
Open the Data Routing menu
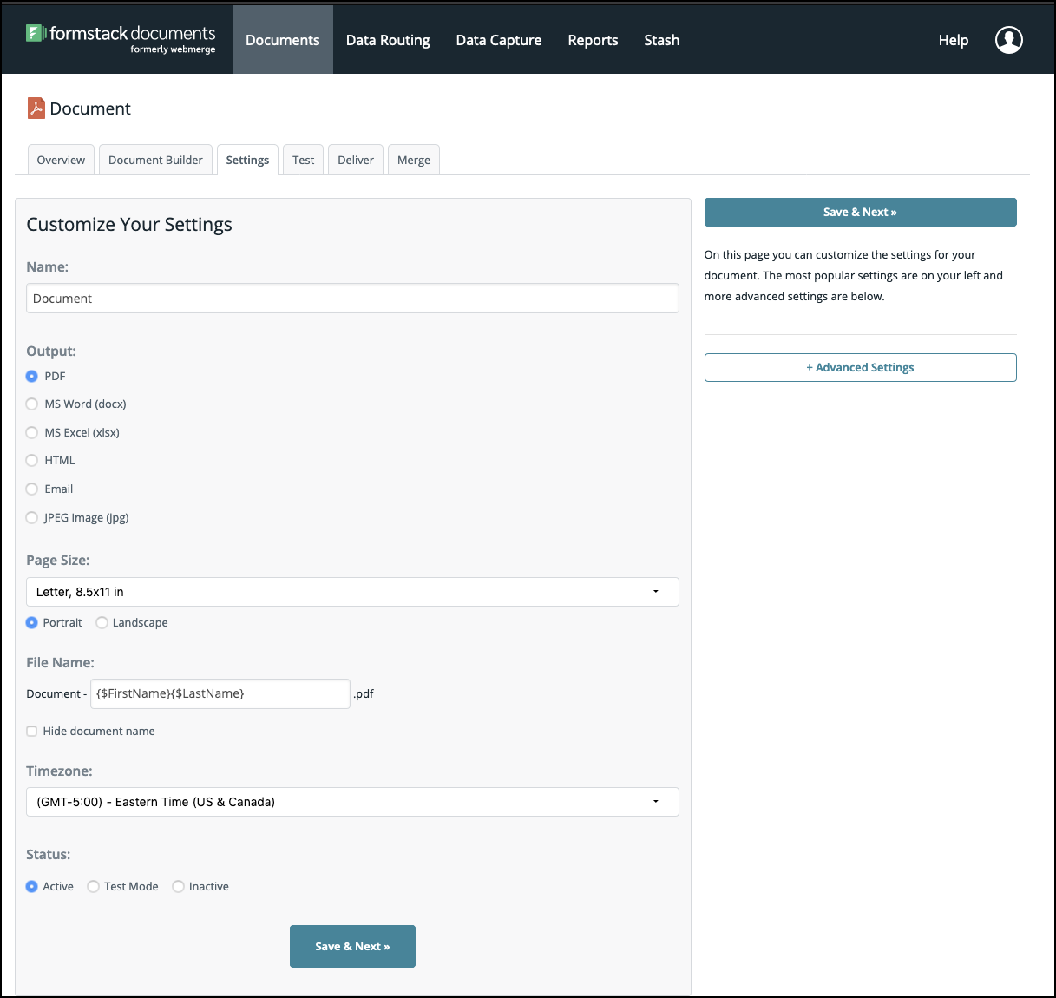click(388, 40)
